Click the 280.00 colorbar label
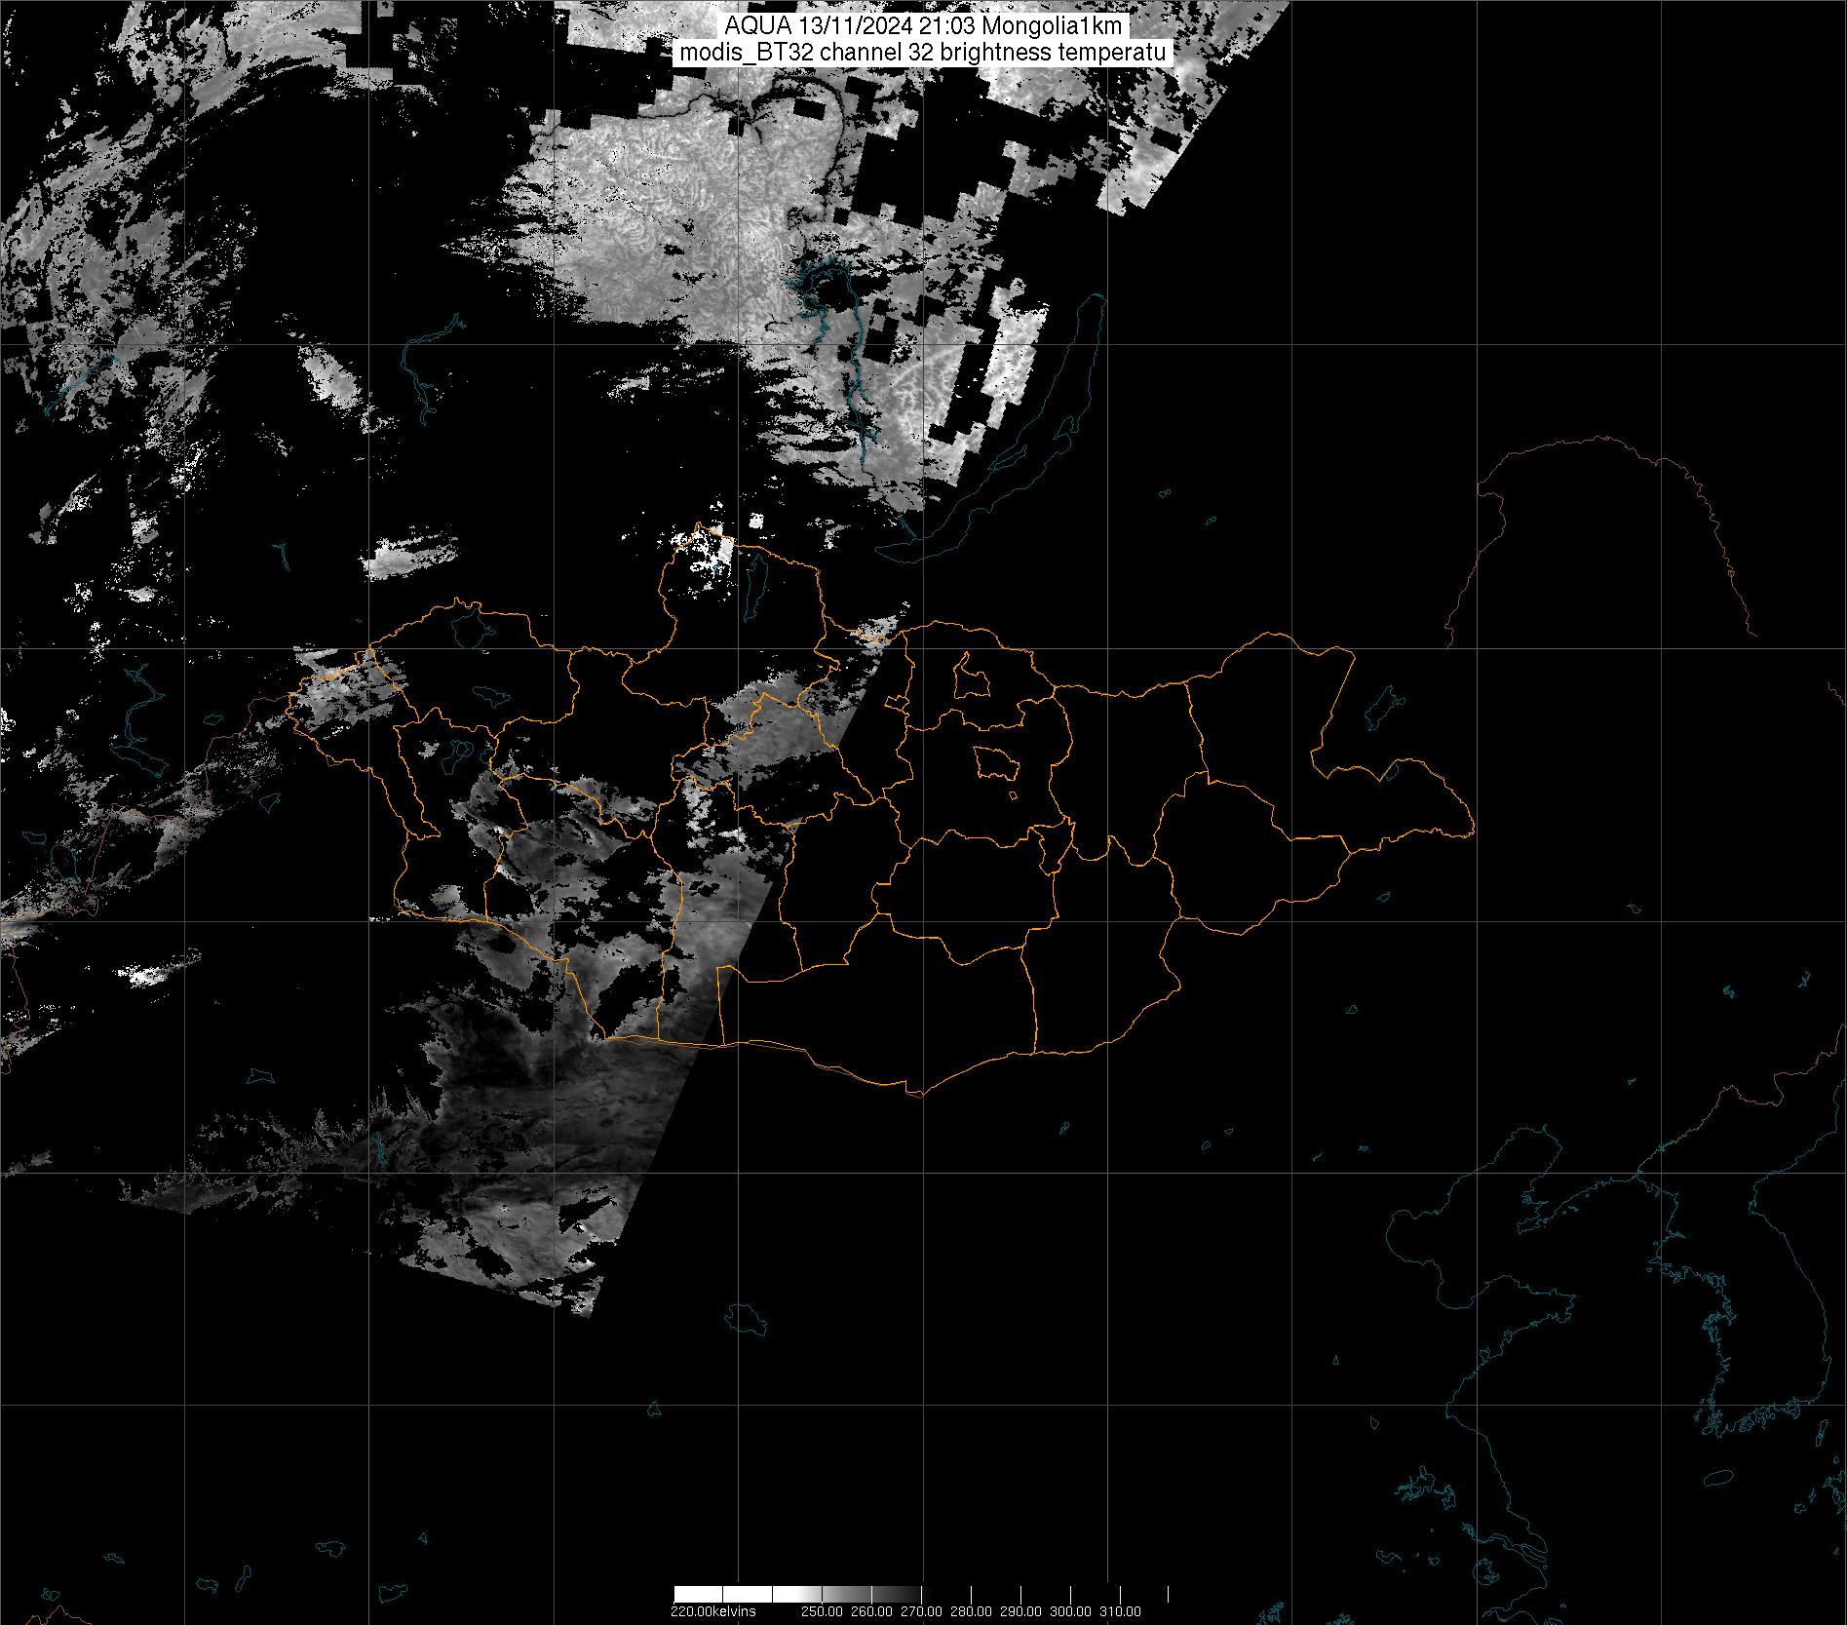 [971, 1611]
